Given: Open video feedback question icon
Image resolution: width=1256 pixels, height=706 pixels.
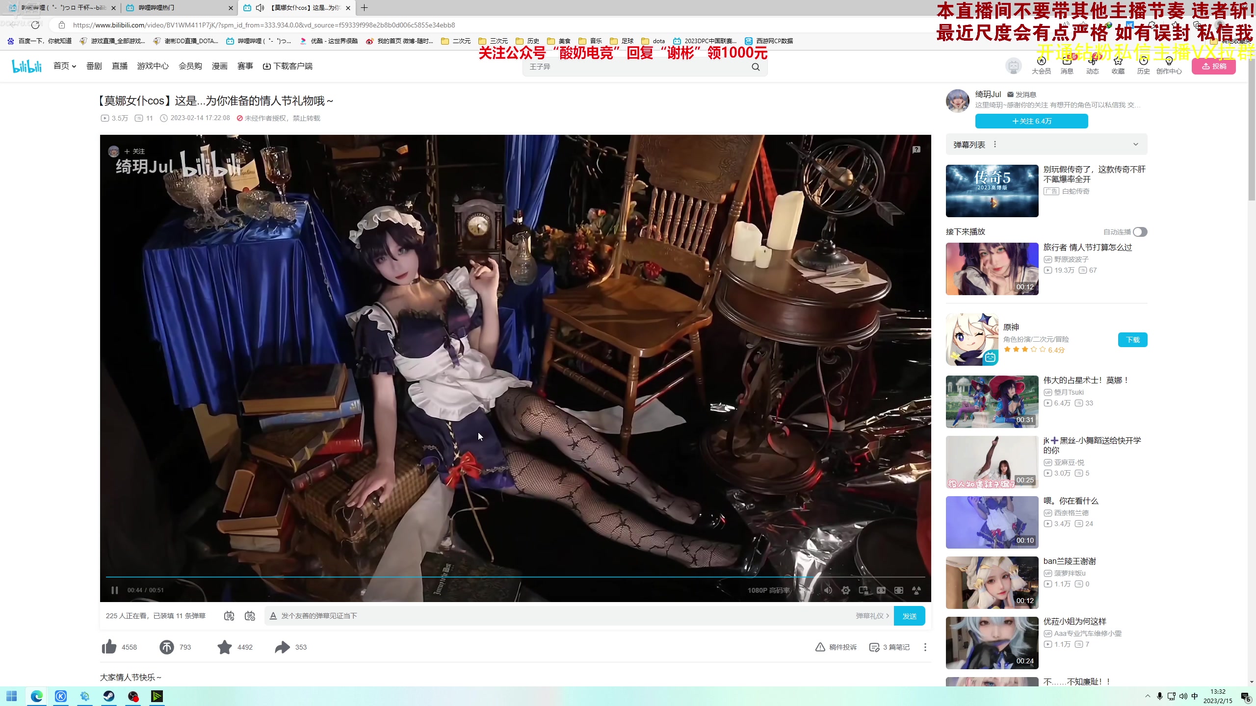Looking at the screenshot, I should tap(916, 150).
